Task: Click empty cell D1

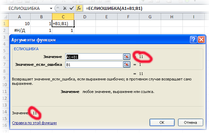Action: point(85,23)
